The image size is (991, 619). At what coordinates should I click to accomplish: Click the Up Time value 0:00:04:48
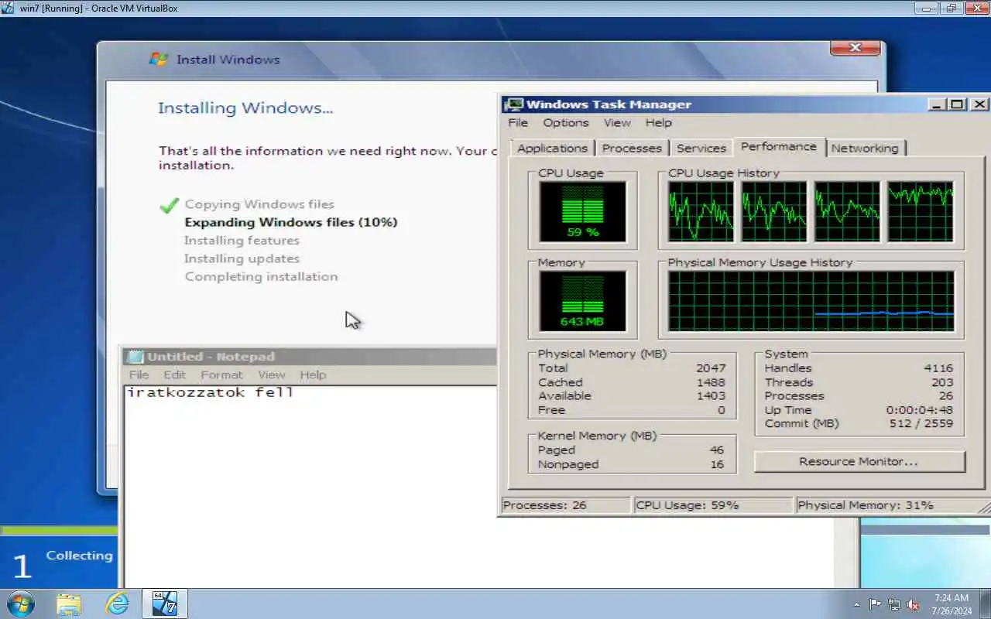pos(920,410)
